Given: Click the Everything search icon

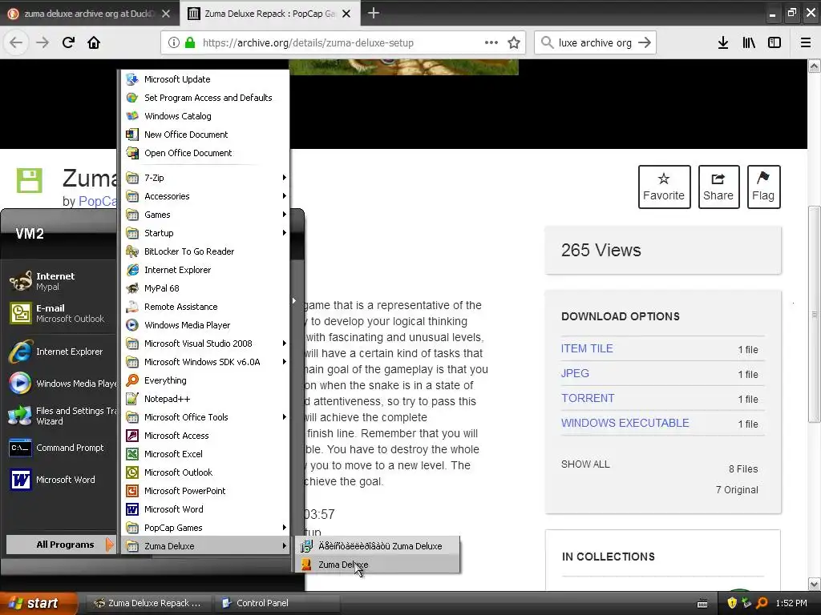Looking at the screenshot, I should 132,380.
